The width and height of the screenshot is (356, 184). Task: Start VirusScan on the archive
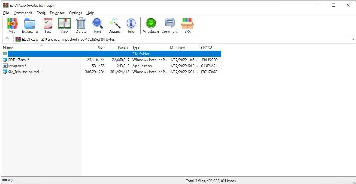click(x=150, y=26)
